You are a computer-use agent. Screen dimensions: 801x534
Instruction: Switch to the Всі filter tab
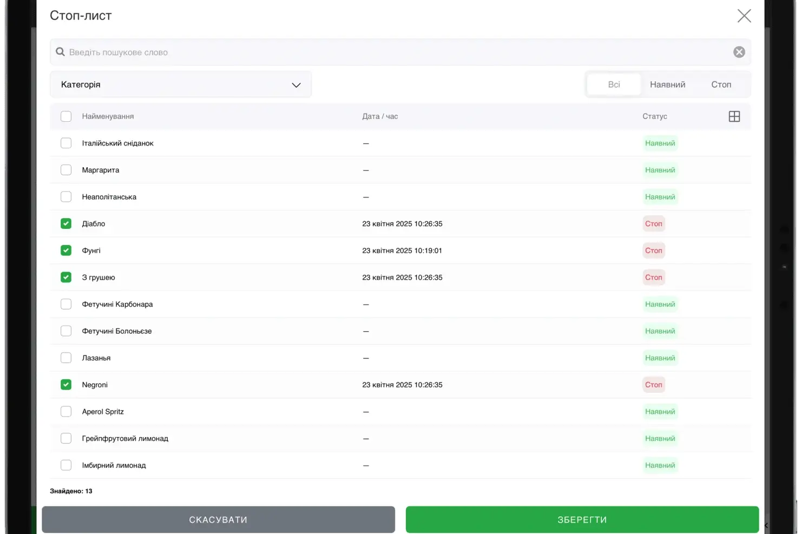point(614,84)
